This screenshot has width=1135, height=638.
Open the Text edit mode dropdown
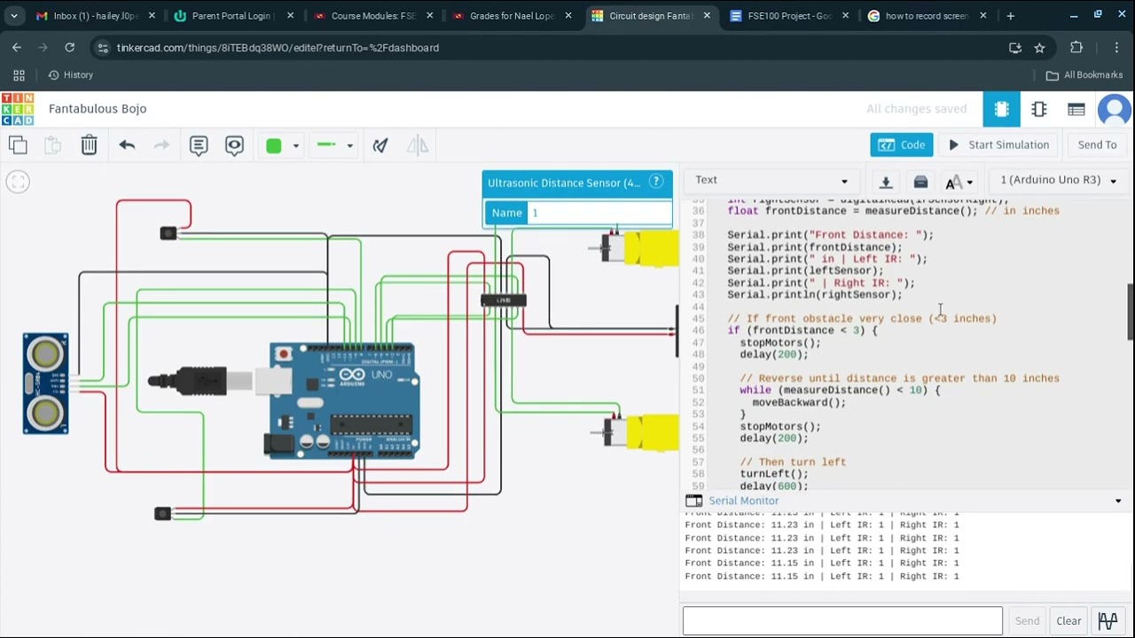[771, 180]
